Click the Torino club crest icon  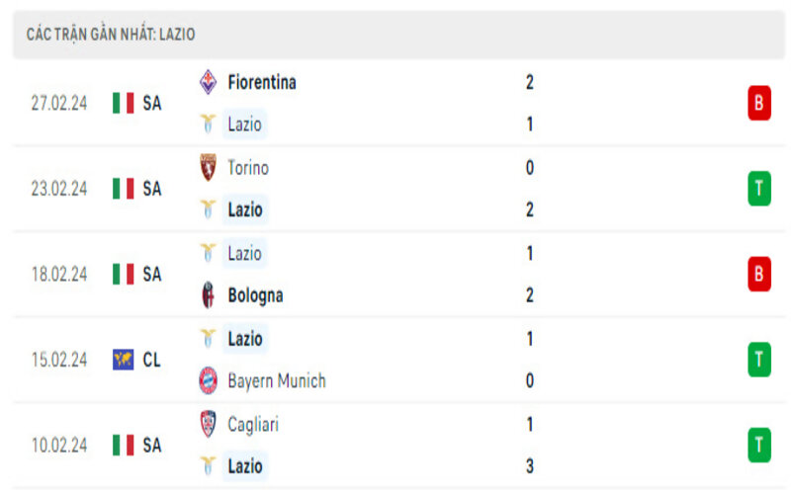[x=209, y=168]
